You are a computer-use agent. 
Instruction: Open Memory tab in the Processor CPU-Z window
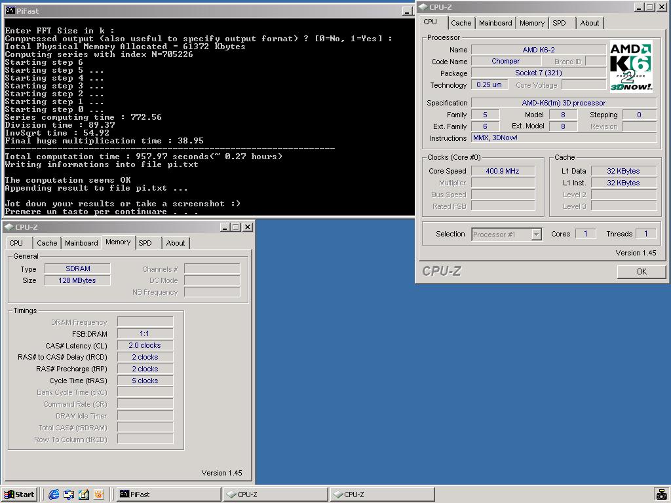coord(532,23)
